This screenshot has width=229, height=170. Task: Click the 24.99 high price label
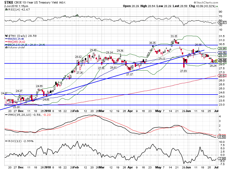click(39, 86)
